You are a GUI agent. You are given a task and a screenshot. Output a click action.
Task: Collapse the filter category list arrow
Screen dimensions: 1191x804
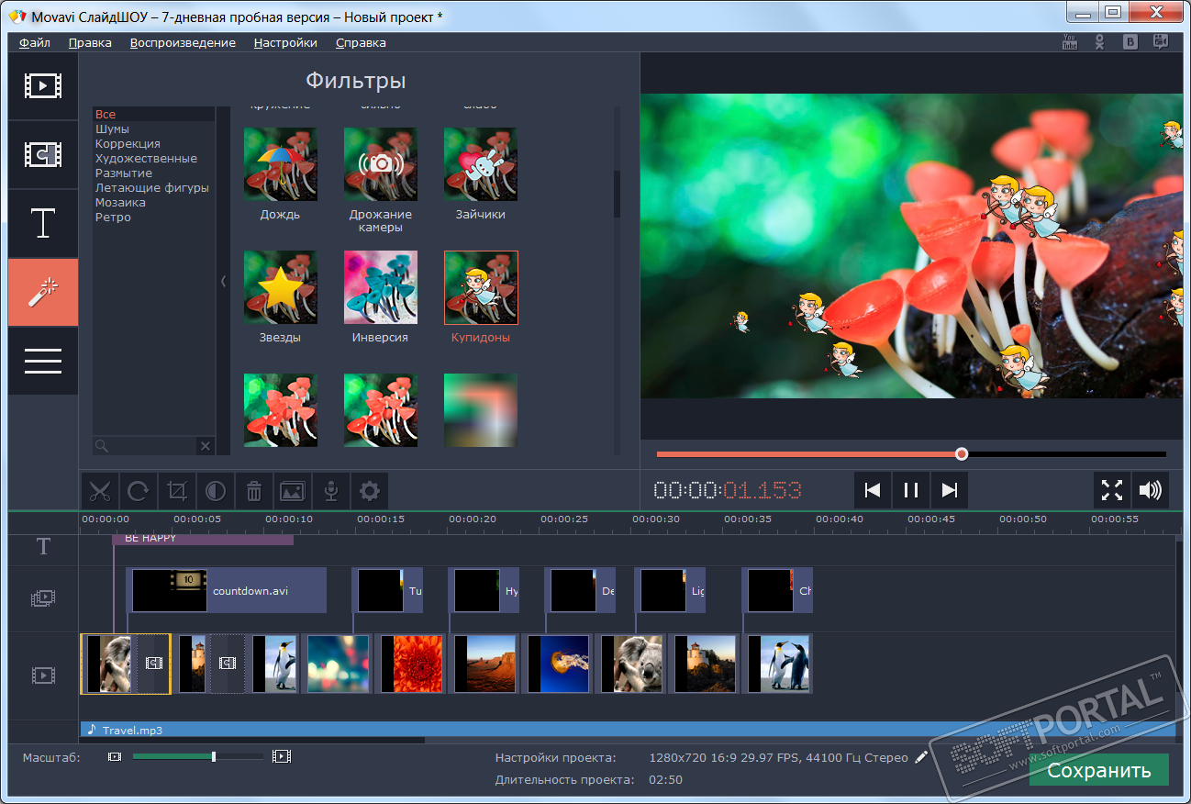(223, 282)
